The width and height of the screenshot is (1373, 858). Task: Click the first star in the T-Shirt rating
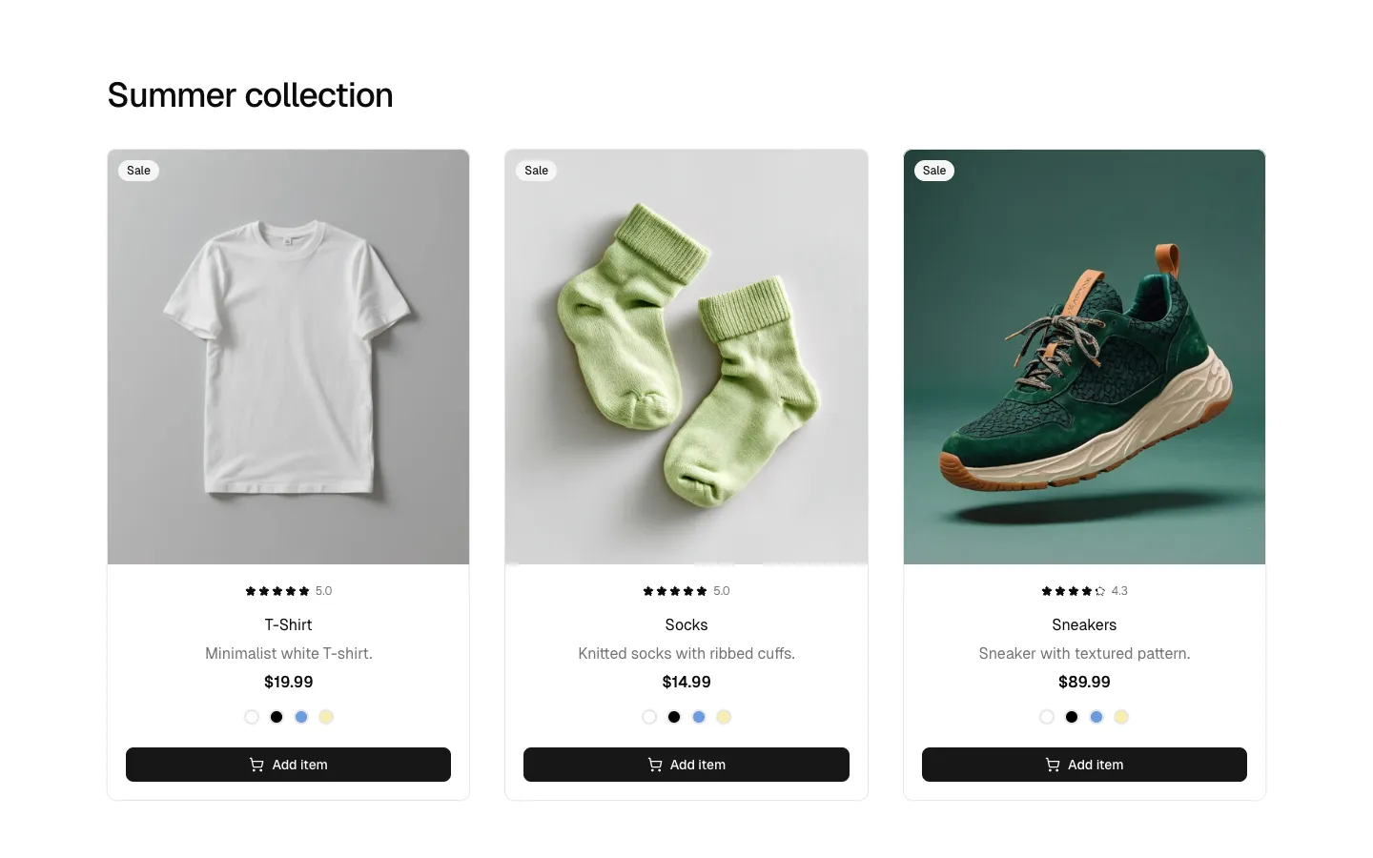pos(250,590)
